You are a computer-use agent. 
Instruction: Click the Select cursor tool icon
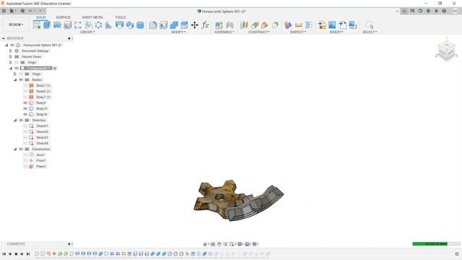[370, 25]
